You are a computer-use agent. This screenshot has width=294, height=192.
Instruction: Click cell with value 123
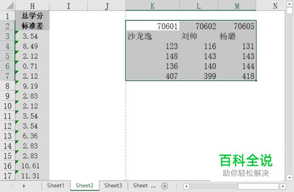click(x=153, y=46)
